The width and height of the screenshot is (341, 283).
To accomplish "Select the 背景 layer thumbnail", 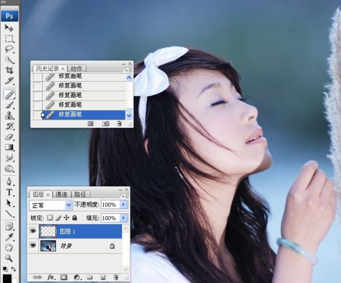I will click(x=48, y=246).
